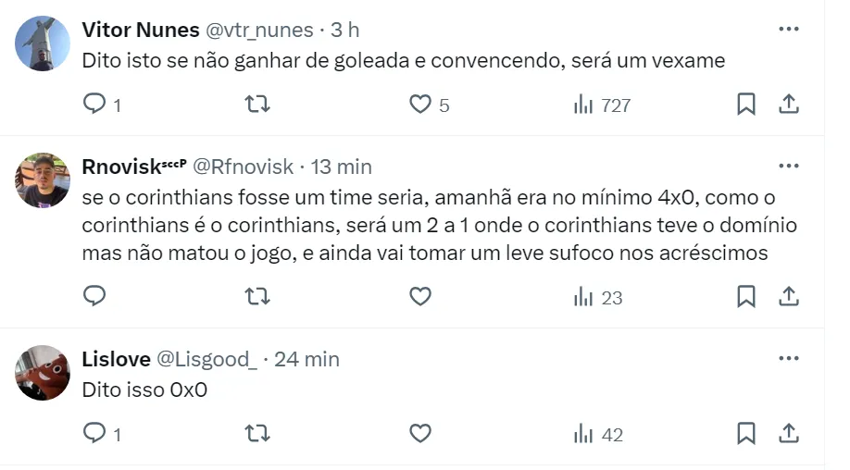Open Vitor Nunes profile name link
Screen dimensions: 850x470
[x=141, y=30]
